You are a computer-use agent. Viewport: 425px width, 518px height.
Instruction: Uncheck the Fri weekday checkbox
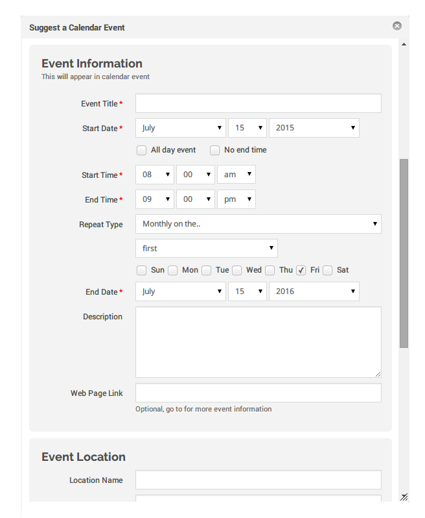point(301,271)
